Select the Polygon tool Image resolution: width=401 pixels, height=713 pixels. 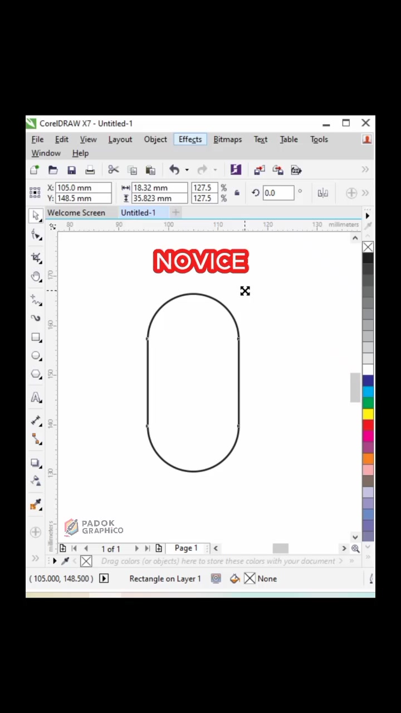[36, 374]
